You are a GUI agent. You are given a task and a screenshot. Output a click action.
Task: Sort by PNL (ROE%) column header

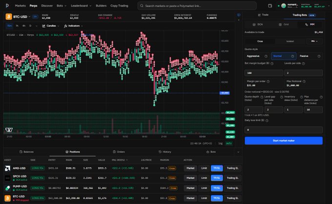[120, 160]
